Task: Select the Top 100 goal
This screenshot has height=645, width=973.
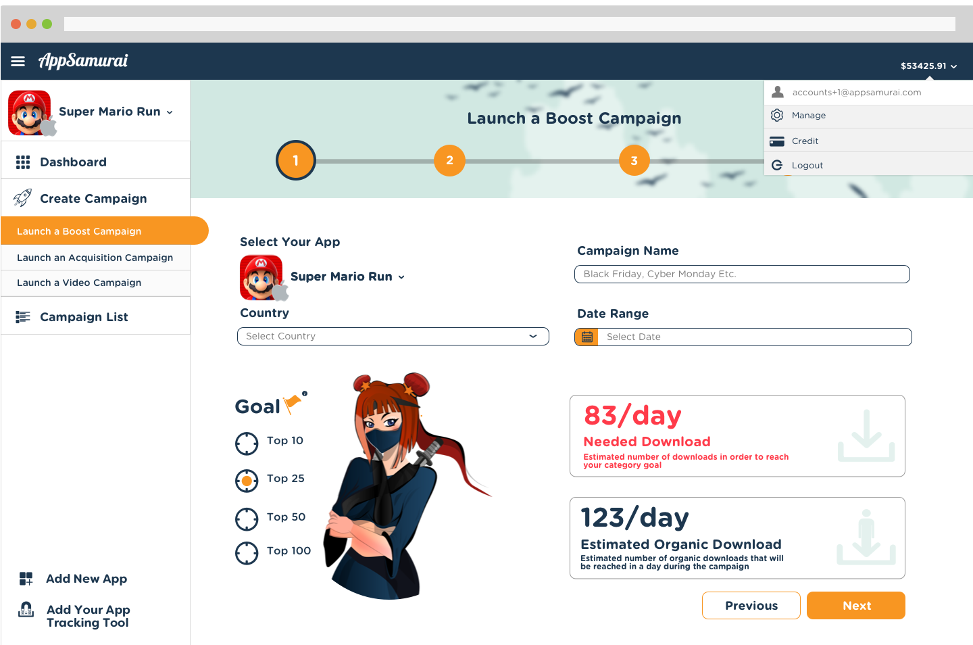Action: 247,553
